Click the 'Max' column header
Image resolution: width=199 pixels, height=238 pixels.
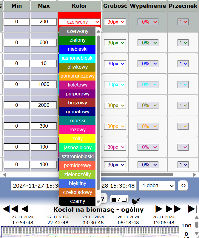(44, 6)
